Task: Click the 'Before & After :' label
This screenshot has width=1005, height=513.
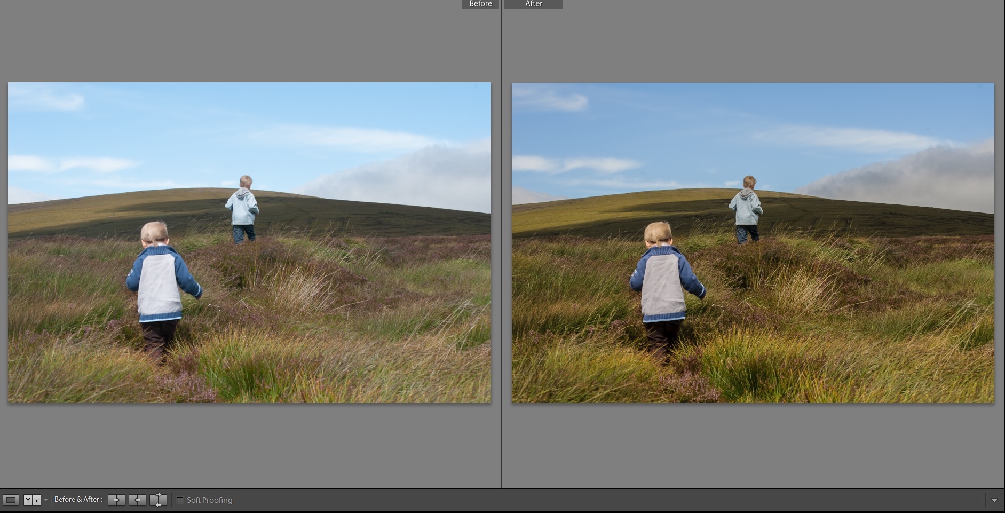Action: (78, 500)
